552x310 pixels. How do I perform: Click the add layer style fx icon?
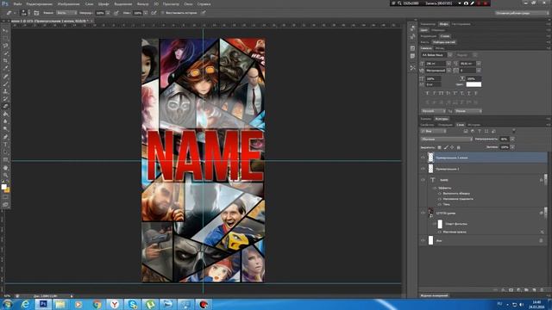503,290
